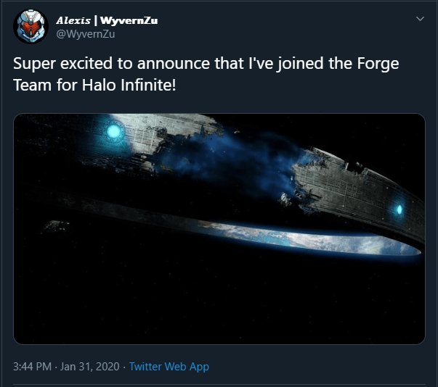The width and height of the screenshot is (438, 387).
Task: Expand the tweet options chevron
Action: pyautogui.click(x=419, y=18)
